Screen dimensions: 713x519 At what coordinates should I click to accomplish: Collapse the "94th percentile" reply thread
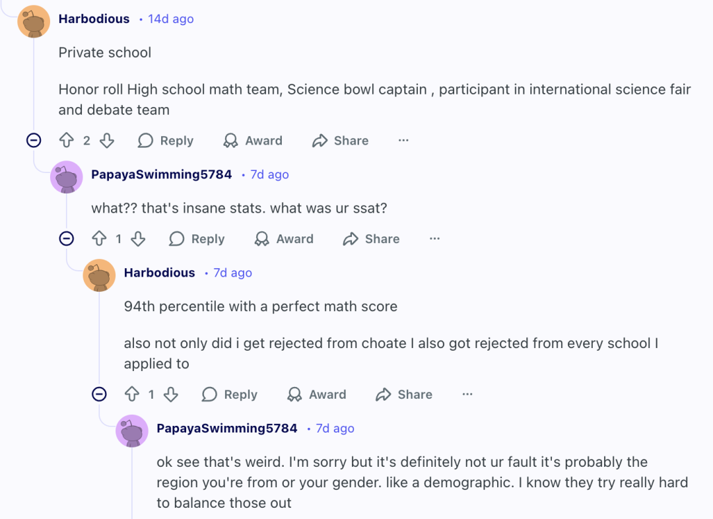99,395
